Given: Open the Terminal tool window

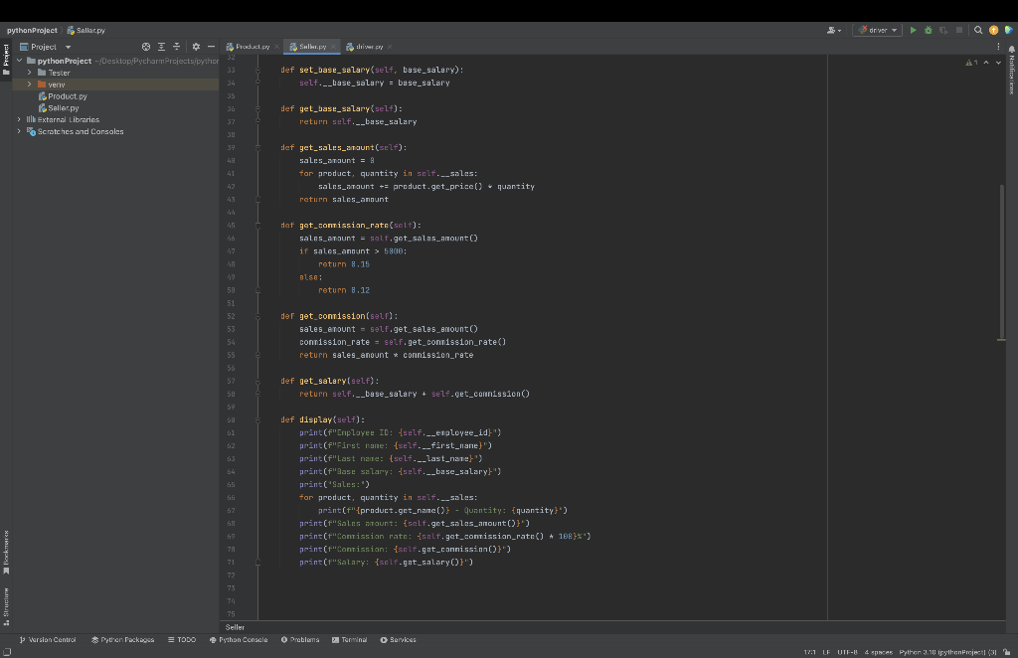Looking at the screenshot, I should [x=350, y=640].
